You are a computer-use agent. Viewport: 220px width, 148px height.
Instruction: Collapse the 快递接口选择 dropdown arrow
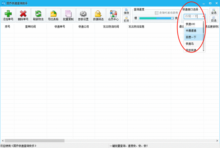[203, 16]
